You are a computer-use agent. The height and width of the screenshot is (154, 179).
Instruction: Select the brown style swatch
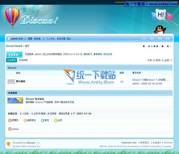(x=168, y=46)
